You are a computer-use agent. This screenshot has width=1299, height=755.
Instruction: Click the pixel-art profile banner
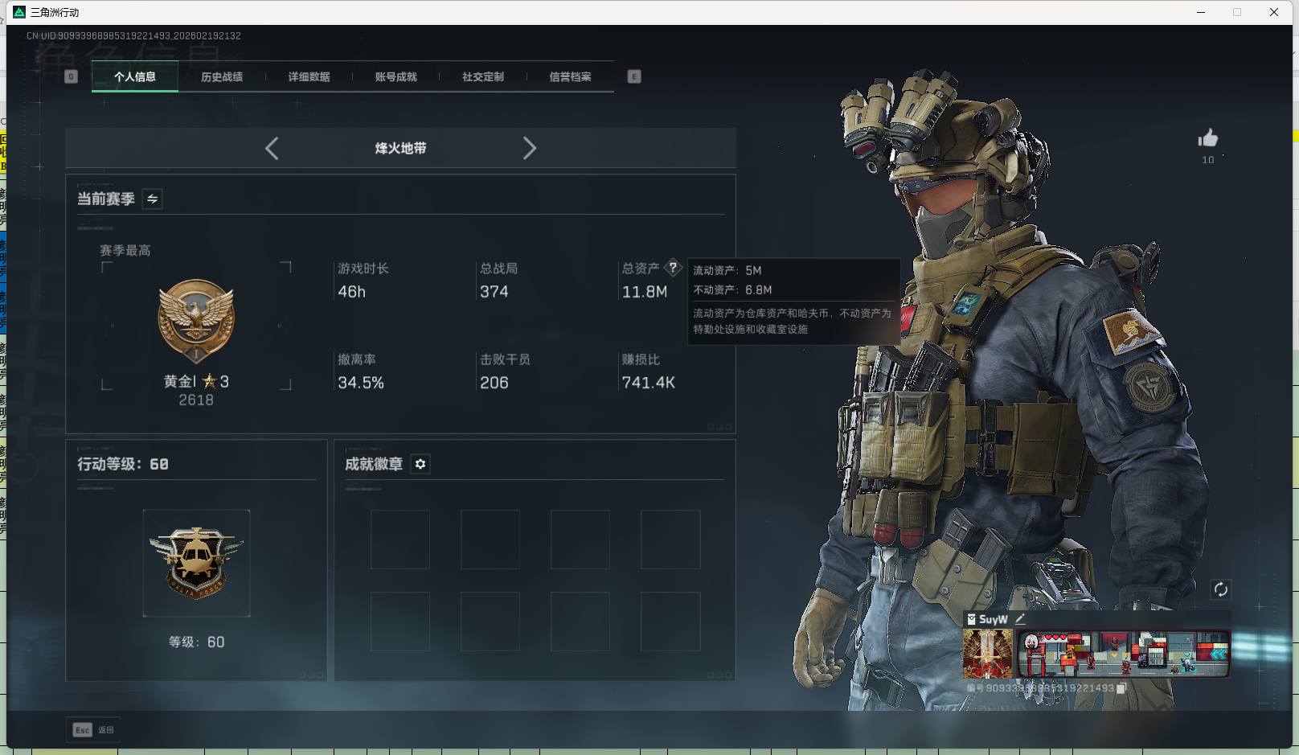click(1123, 654)
